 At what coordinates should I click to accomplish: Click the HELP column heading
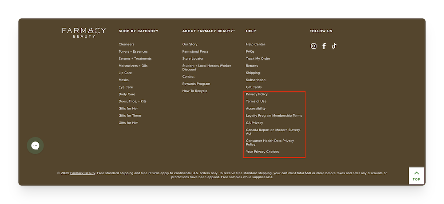pos(251,31)
